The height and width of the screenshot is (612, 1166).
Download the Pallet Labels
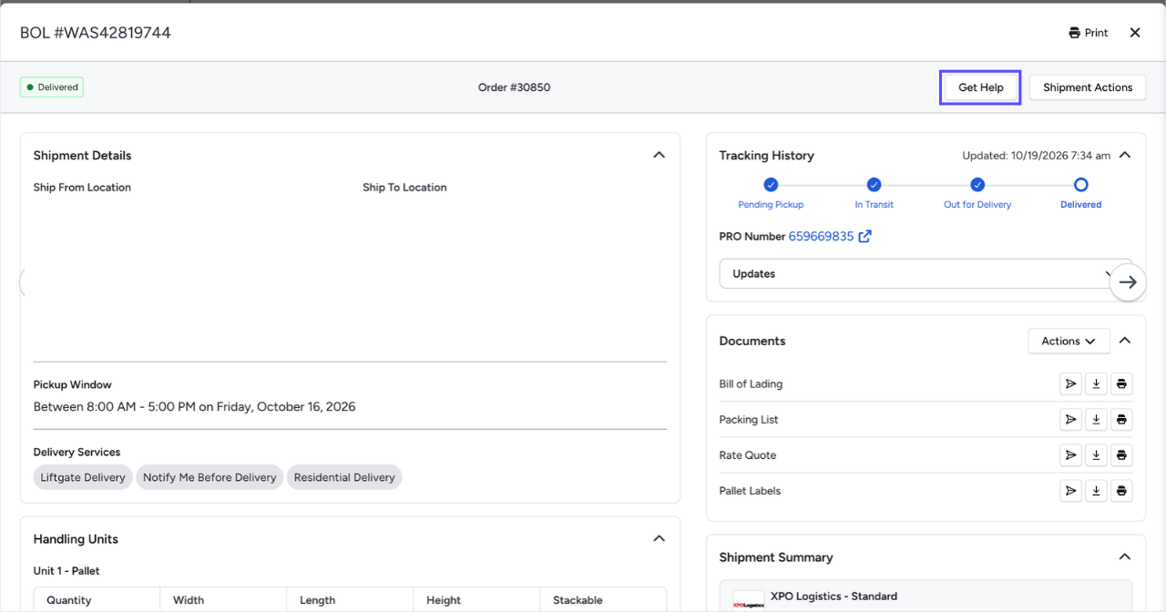[1096, 491]
